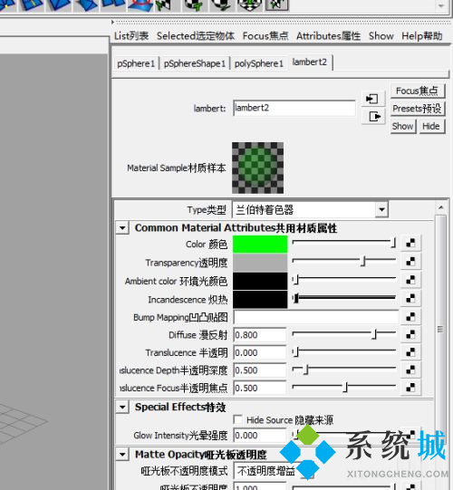Open the Attributes属性 menu
This screenshot has height=490, width=453.
coord(328,36)
